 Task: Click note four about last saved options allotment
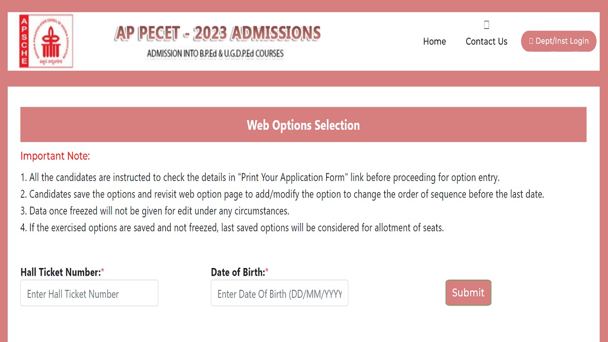pos(232,227)
